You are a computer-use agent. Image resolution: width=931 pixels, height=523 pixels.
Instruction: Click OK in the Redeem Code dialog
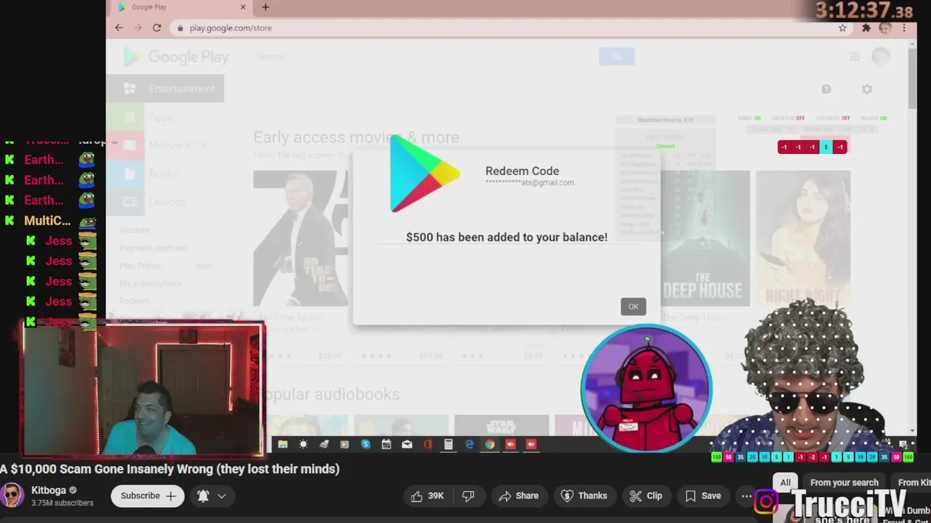tap(633, 307)
